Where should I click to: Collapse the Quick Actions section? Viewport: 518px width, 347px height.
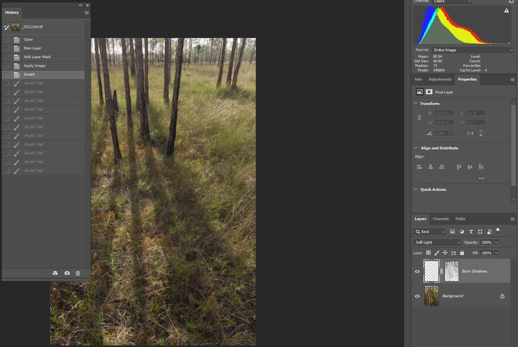pos(415,189)
